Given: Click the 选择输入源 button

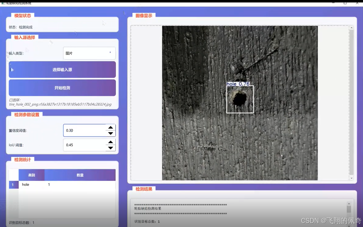Looking at the screenshot, I should click(x=62, y=69).
